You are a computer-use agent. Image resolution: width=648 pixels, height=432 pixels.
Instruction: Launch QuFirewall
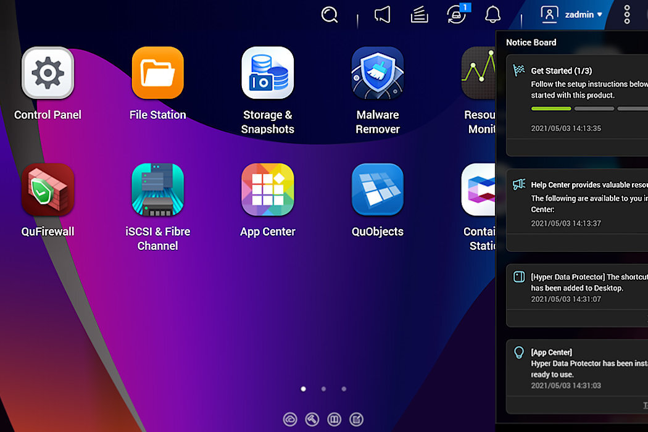(x=48, y=189)
